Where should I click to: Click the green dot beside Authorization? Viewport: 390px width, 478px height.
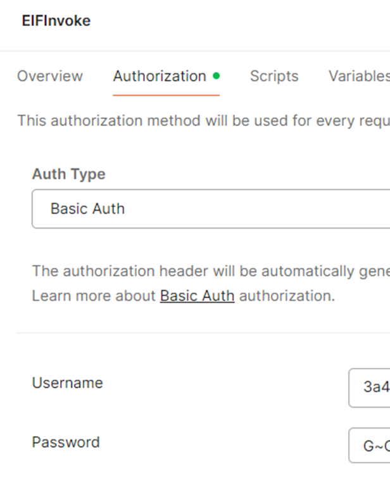click(216, 75)
